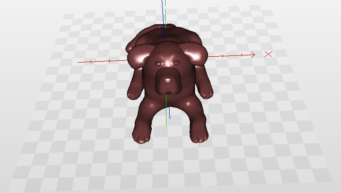Click the dog model's mouth
This screenshot has width=341, height=193.
click(x=167, y=89)
